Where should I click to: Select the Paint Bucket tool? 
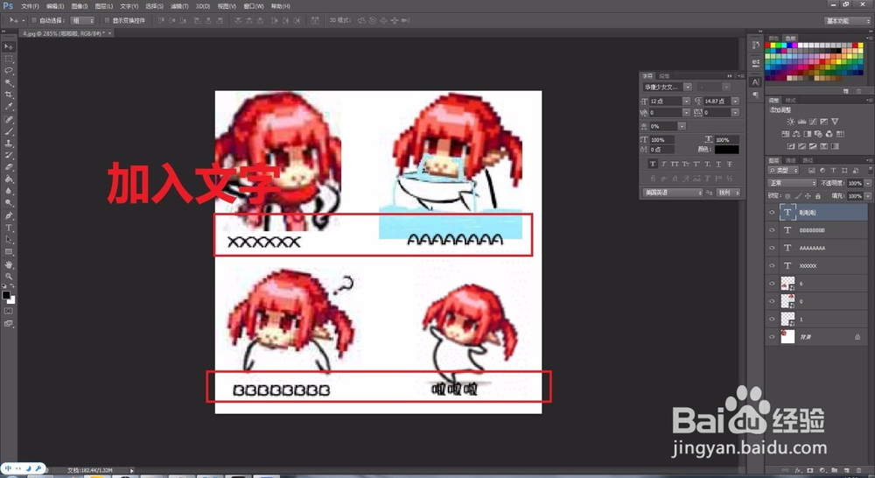click(x=9, y=179)
